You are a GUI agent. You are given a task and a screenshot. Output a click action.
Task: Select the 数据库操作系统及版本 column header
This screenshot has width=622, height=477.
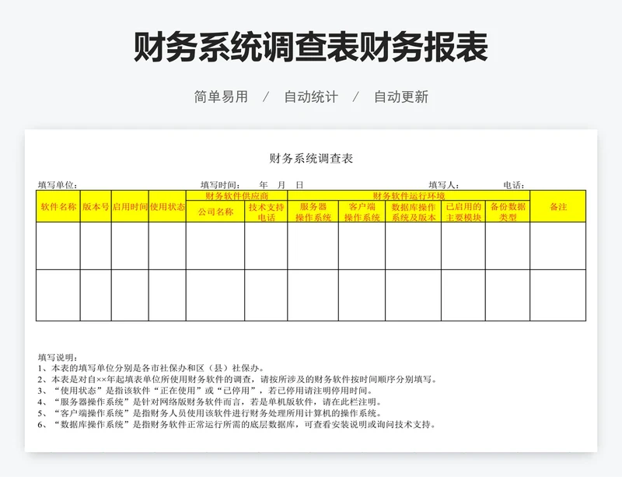(414, 212)
